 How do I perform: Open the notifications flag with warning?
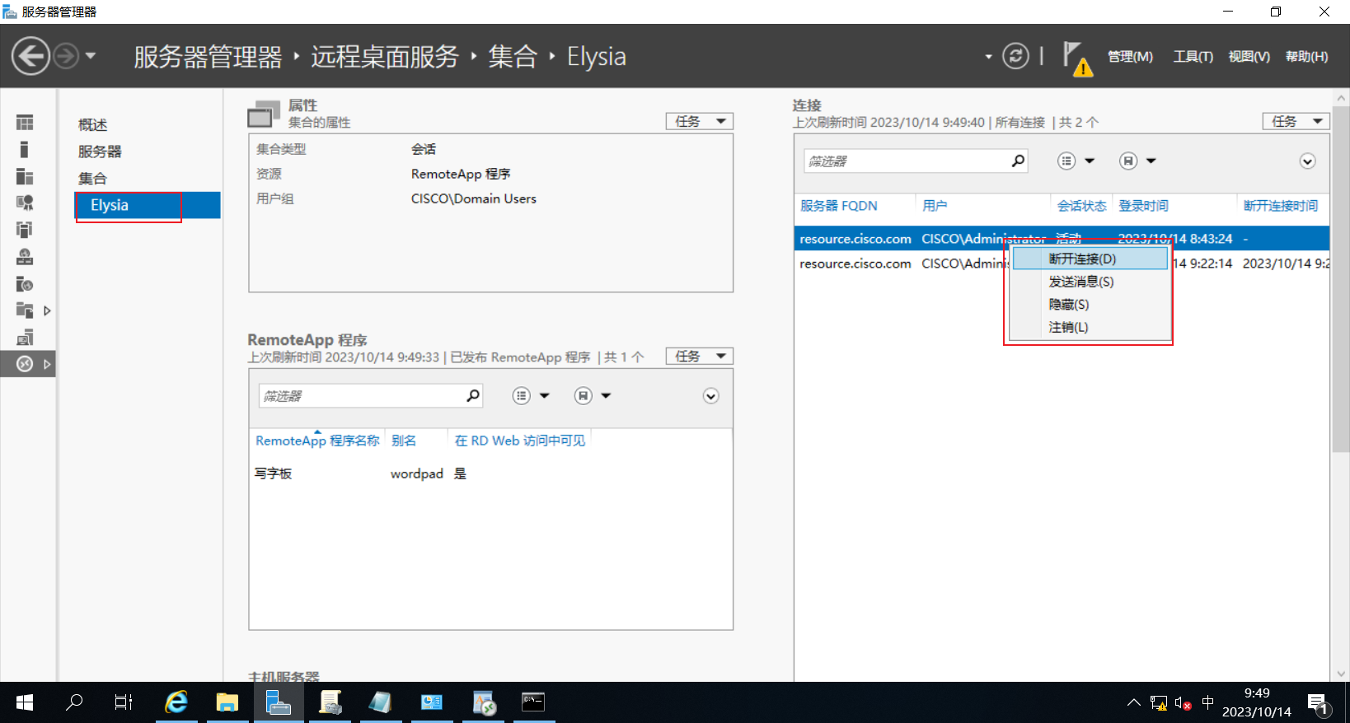tap(1077, 58)
